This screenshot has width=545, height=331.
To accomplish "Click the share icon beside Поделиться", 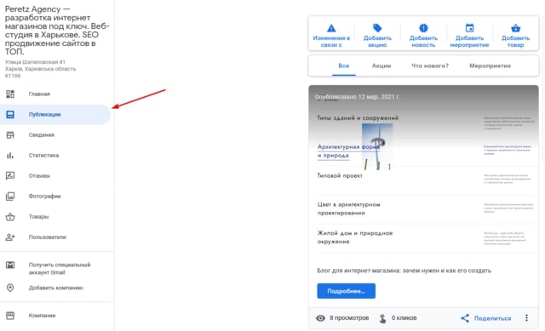I will 465,317.
